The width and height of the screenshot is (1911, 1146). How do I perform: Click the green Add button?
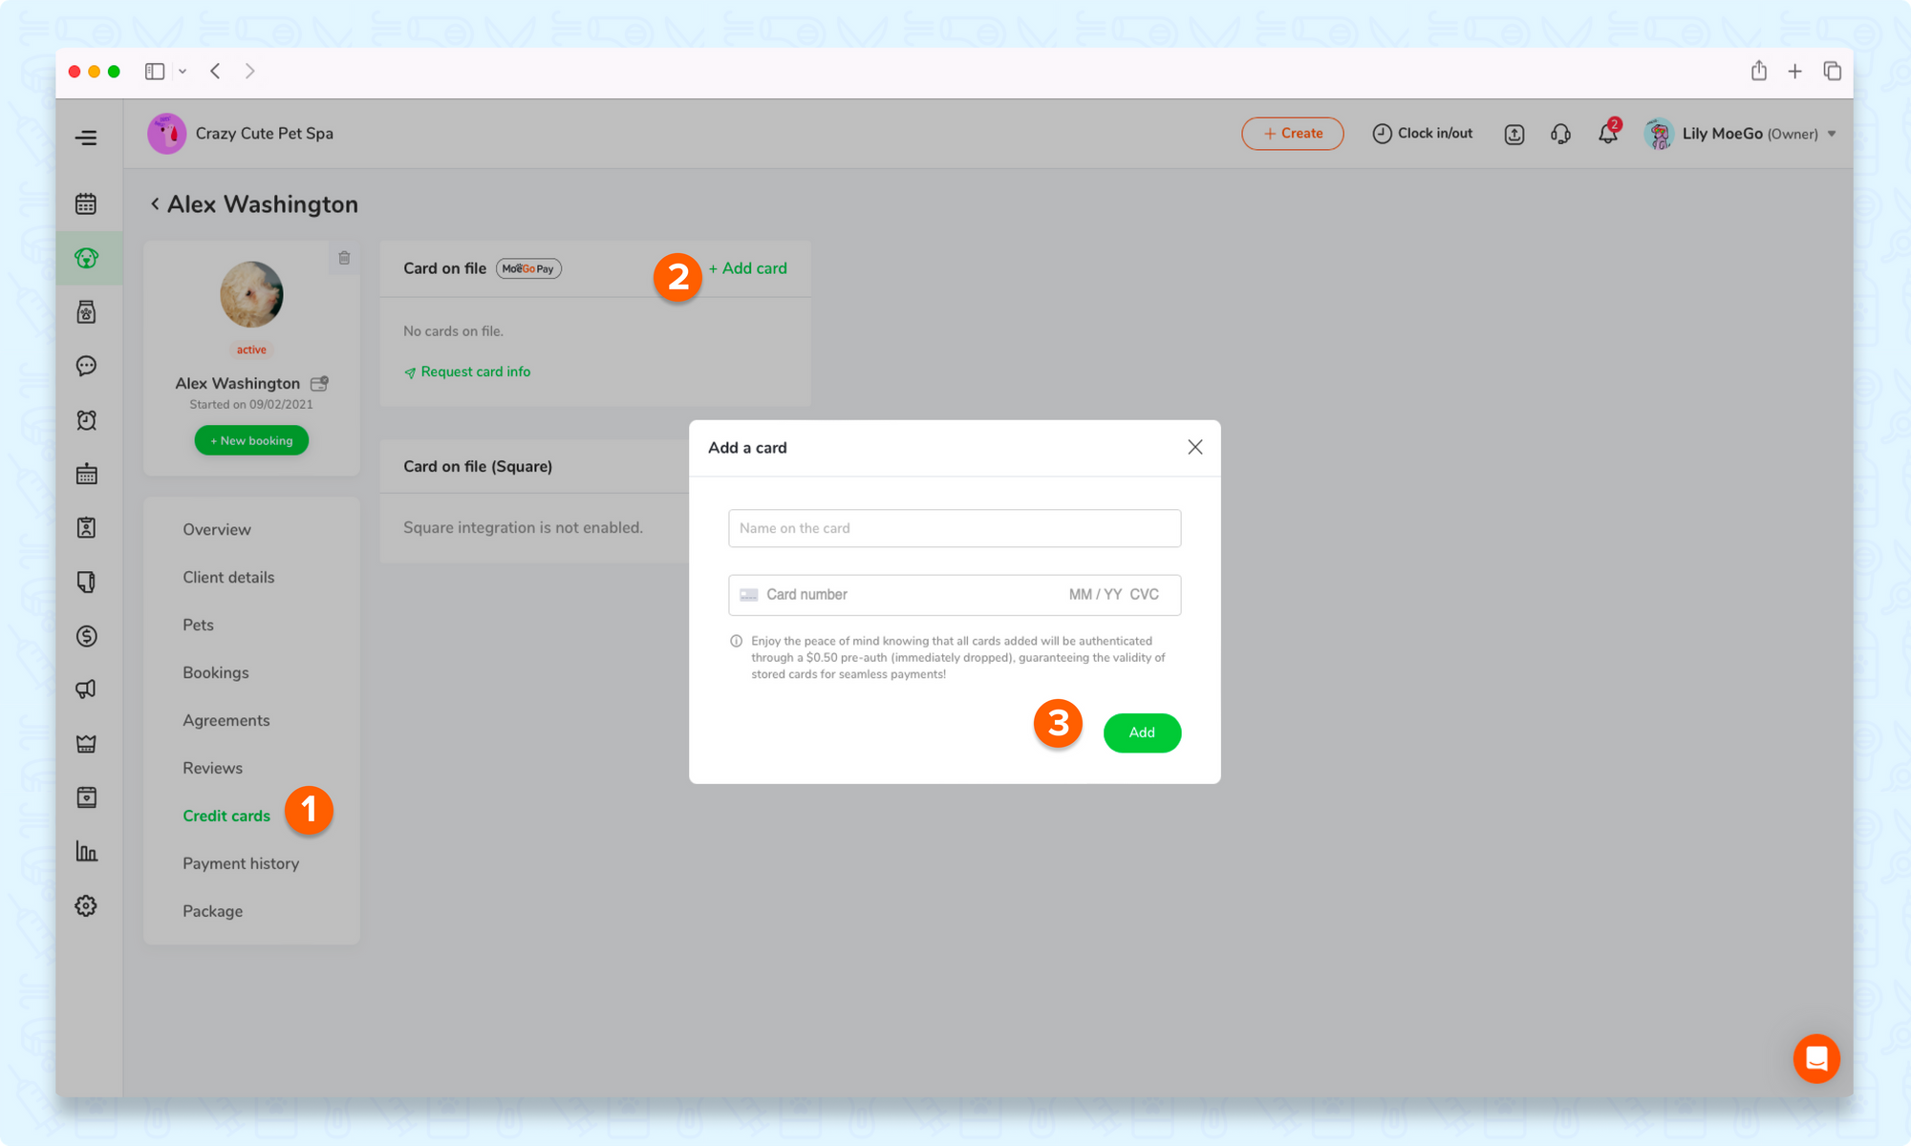tap(1142, 732)
